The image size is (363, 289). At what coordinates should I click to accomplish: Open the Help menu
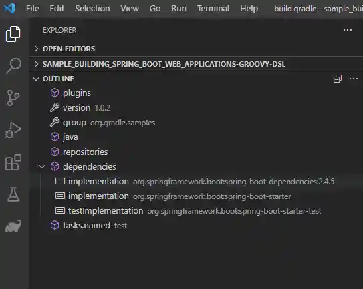tap(249, 9)
